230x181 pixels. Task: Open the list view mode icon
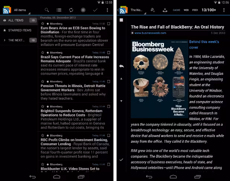click(x=59, y=10)
